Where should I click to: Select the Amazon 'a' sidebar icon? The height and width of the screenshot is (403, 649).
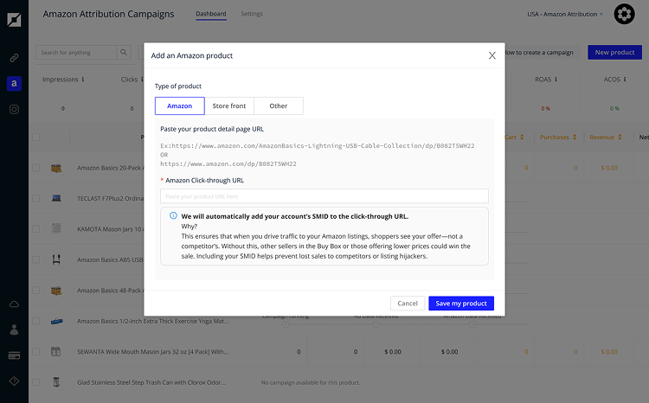pos(14,83)
